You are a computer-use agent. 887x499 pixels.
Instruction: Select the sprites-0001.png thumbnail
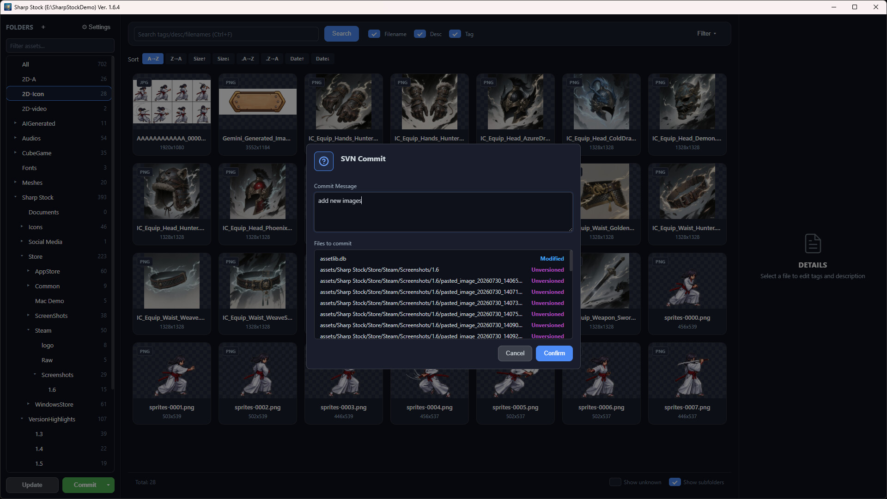[x=172, y=383]
